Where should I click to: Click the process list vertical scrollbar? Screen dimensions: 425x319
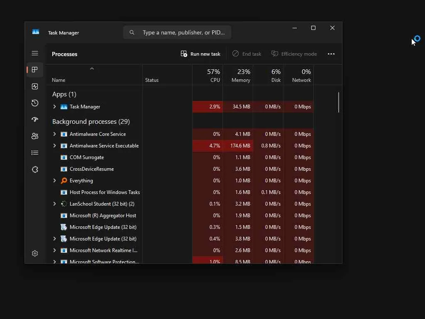(x=339, y=102)
